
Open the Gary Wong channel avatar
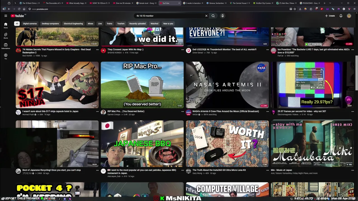click(189, 171)
